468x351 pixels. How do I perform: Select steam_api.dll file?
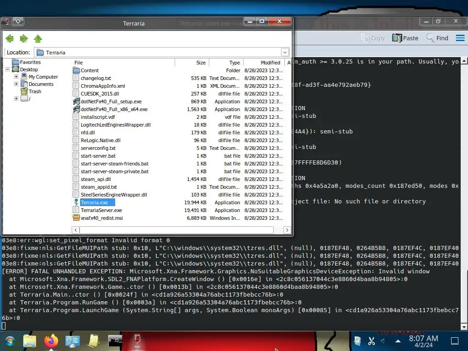click(x=96, y=179)
